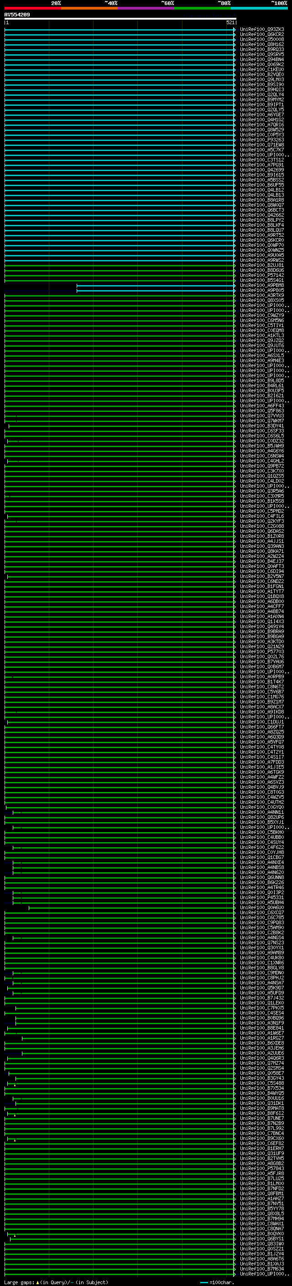Select UniRef100_A7PG91 label

click(x=262, y=165)
